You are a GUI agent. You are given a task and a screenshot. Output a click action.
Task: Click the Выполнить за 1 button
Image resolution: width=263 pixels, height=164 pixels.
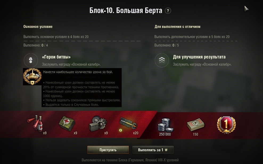tap(153, 150)
